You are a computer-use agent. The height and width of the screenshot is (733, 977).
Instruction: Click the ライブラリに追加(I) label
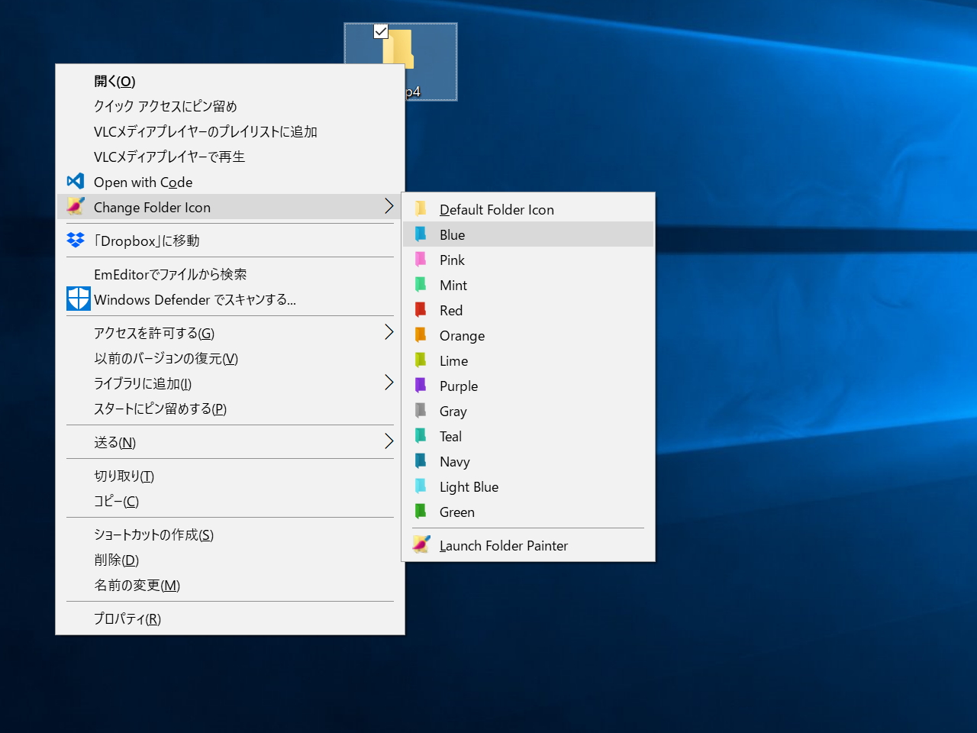pos(143,383)
